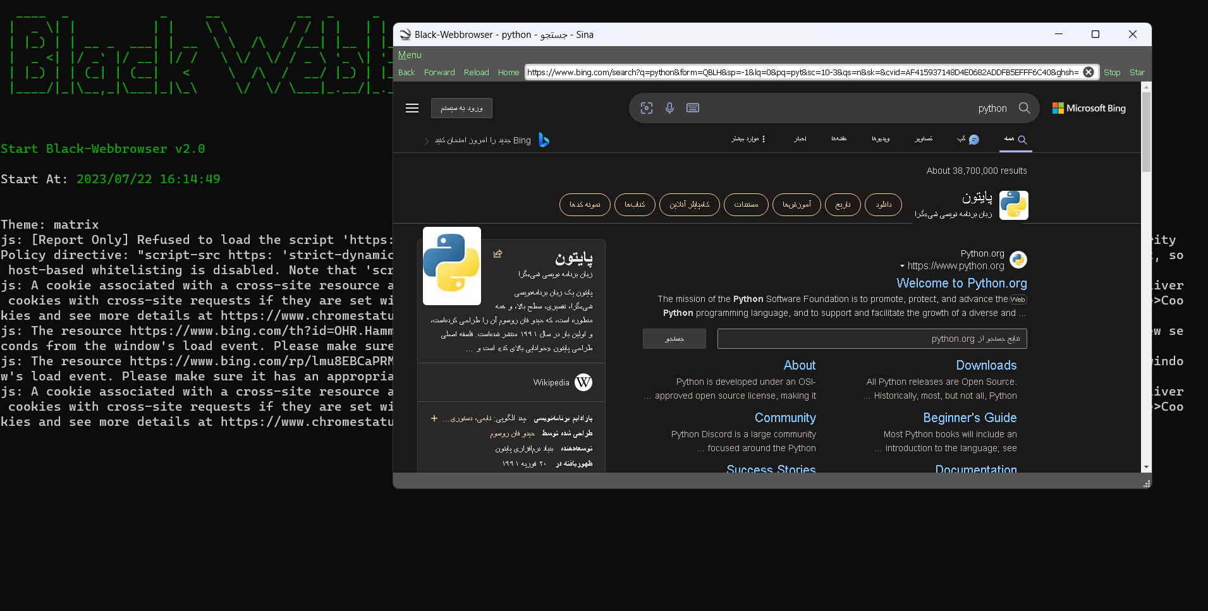Open the Community sitelink
The width and height of the screenshot is (1208, 611).
[x=785, y=418]
